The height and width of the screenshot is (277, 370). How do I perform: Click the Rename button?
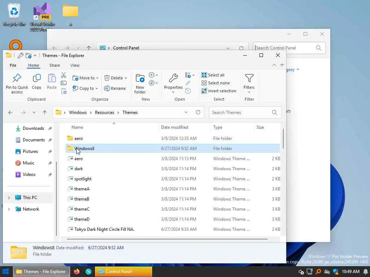click(115, 88)
